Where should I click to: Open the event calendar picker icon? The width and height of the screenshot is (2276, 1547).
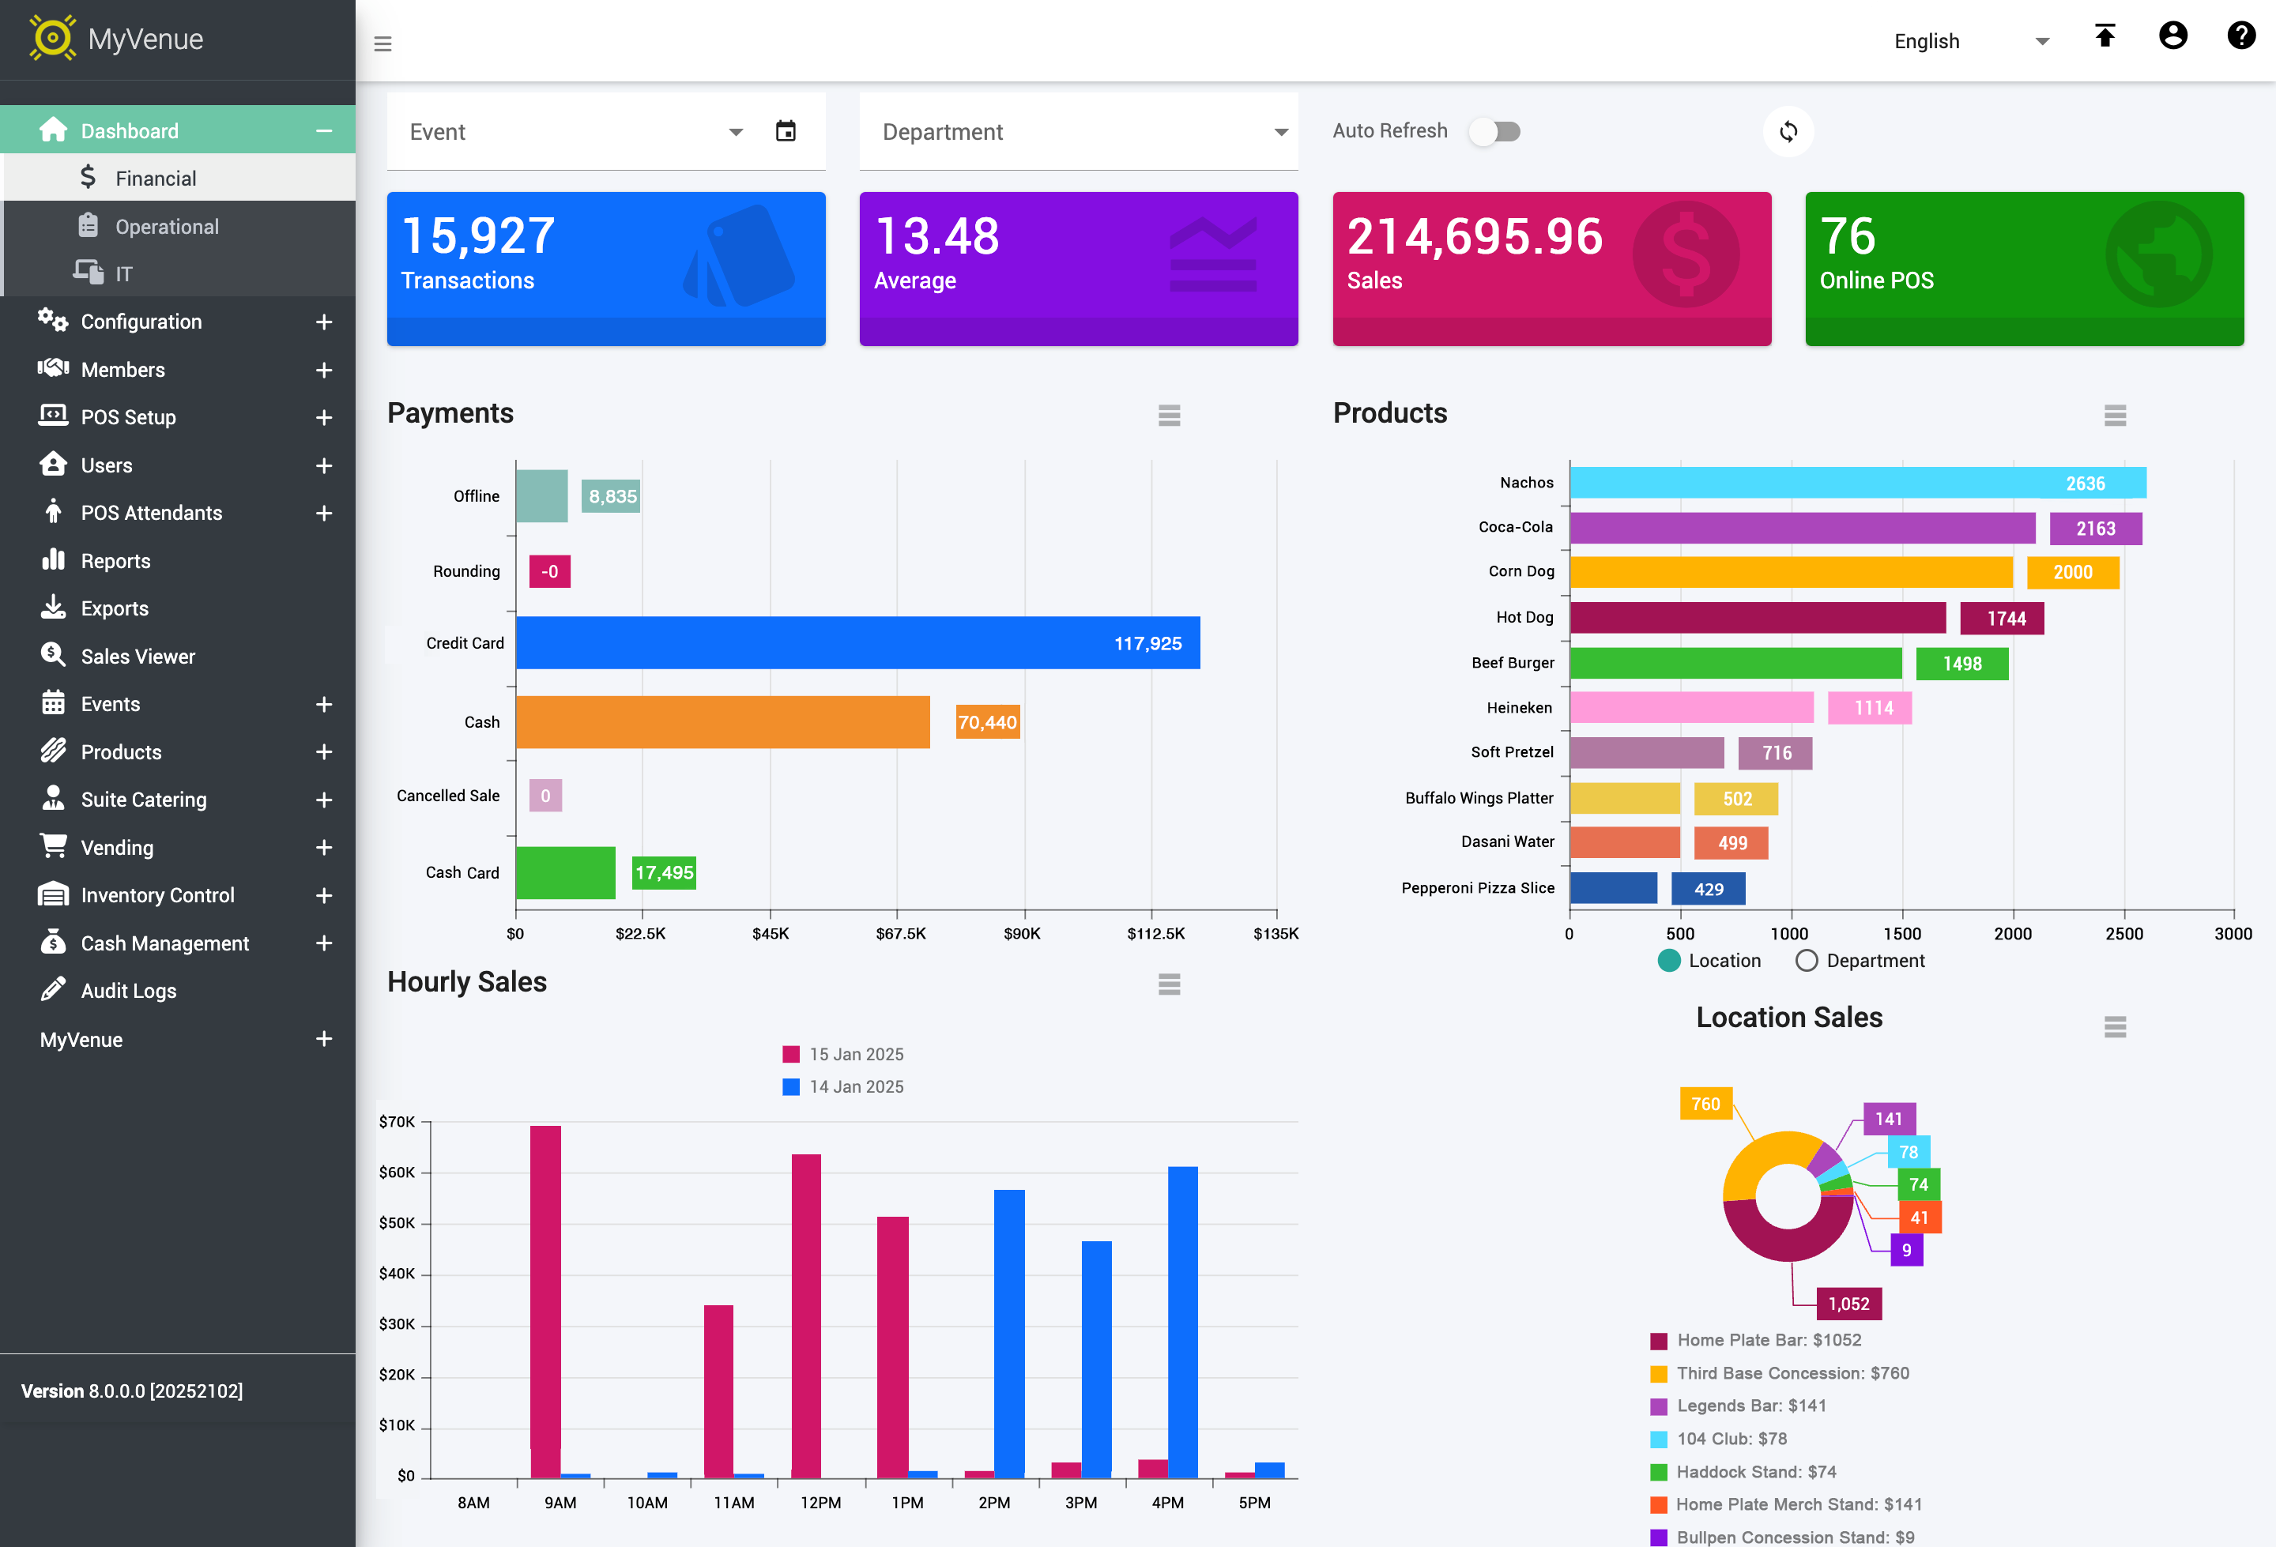[786, 131]
